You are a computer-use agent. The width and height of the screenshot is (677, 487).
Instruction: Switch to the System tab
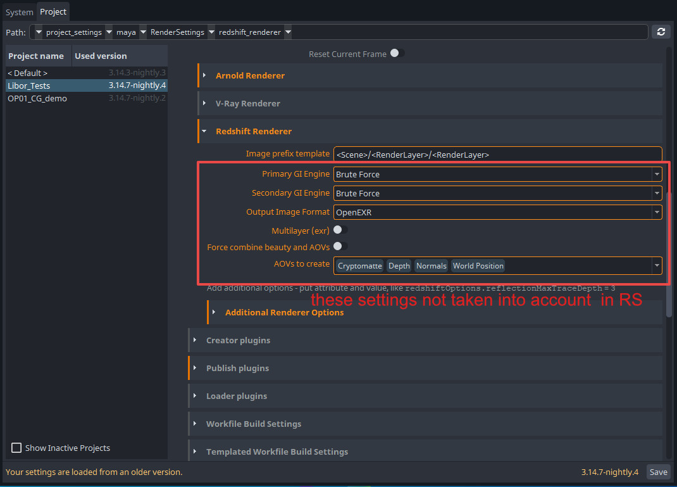pyautogui.click(x=19, y=12)
